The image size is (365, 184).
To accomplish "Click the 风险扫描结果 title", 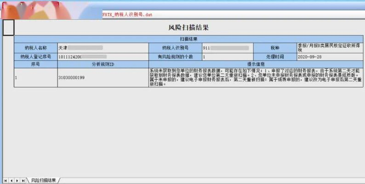I will coord(188,28).
